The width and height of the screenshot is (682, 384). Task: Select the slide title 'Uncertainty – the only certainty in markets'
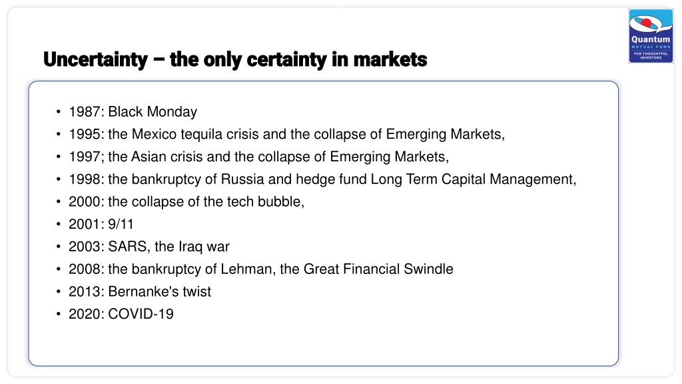(x=235, y=59)
